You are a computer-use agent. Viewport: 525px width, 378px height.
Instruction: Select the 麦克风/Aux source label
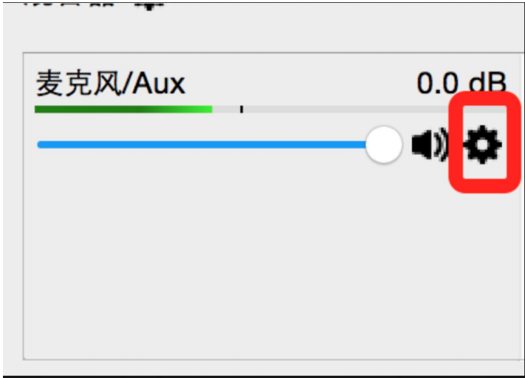click(x=111, y=83)
